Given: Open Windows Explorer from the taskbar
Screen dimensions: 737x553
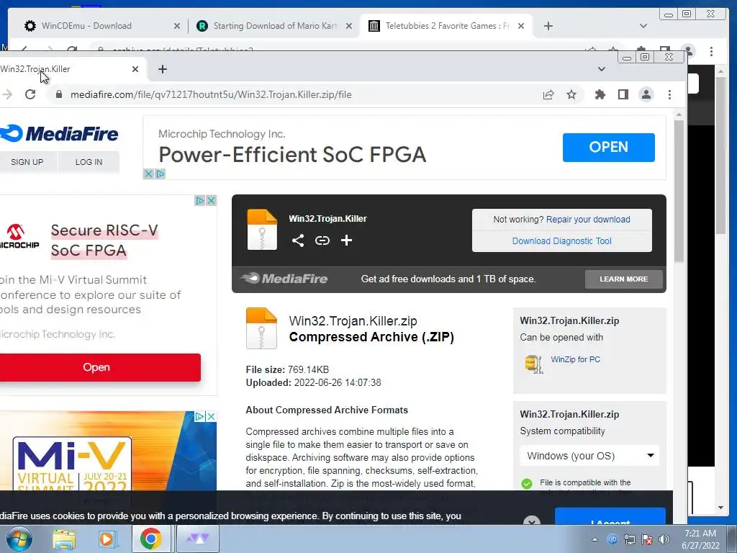Looking at the screenshot, I should (x=64, y=539).
